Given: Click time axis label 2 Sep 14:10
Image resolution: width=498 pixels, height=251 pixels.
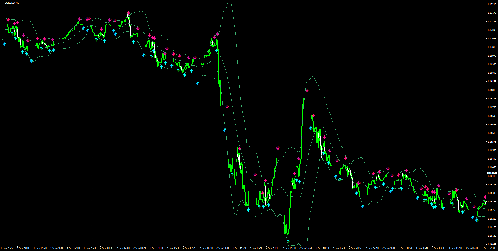Looking at the screenshot, I should pos(273,248).
